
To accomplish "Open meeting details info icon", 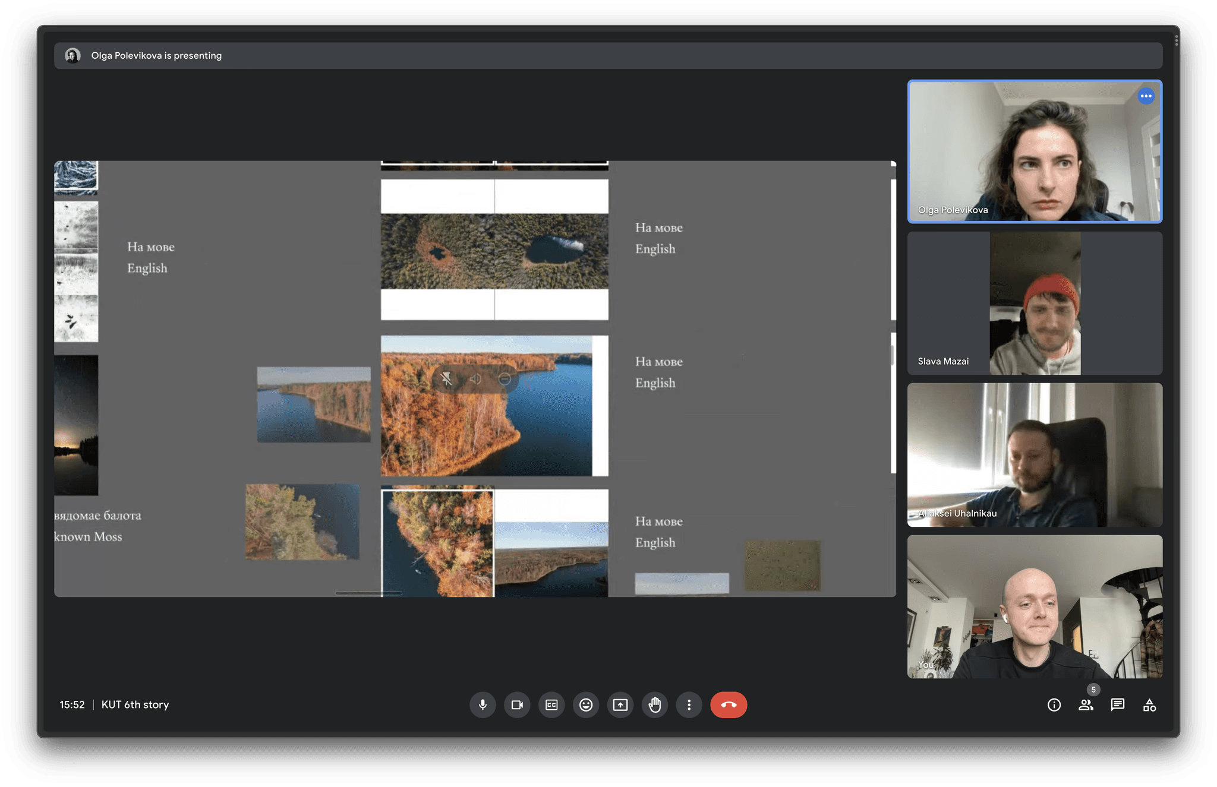I will tap(1054, 705).
